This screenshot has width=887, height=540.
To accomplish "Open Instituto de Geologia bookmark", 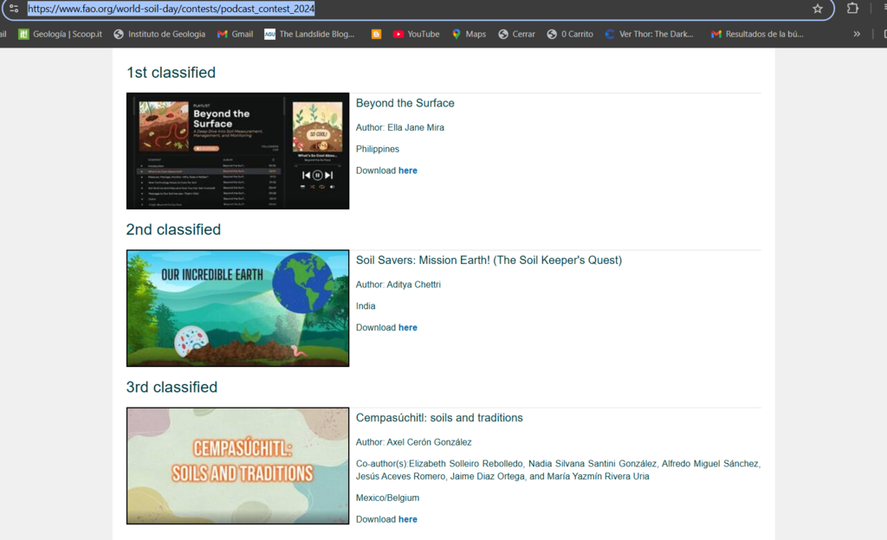I will click(159, 34).
